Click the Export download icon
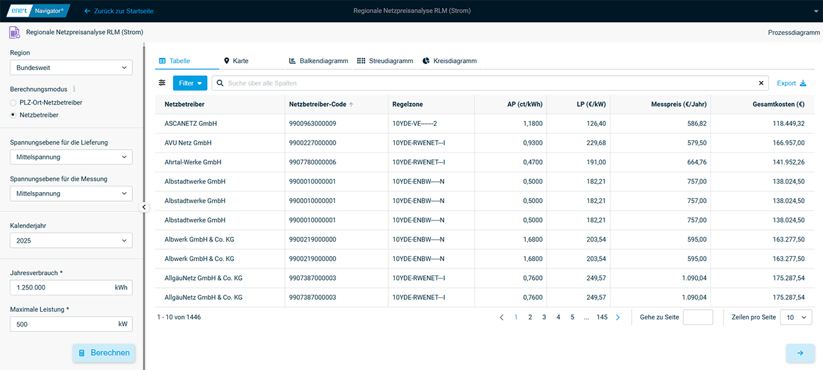 click(x=802, y=84)
